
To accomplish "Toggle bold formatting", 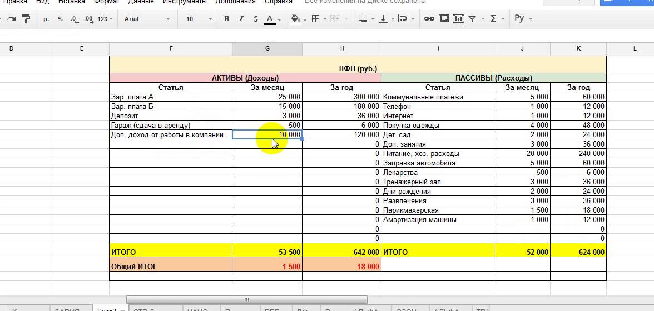I will (227, 19).
